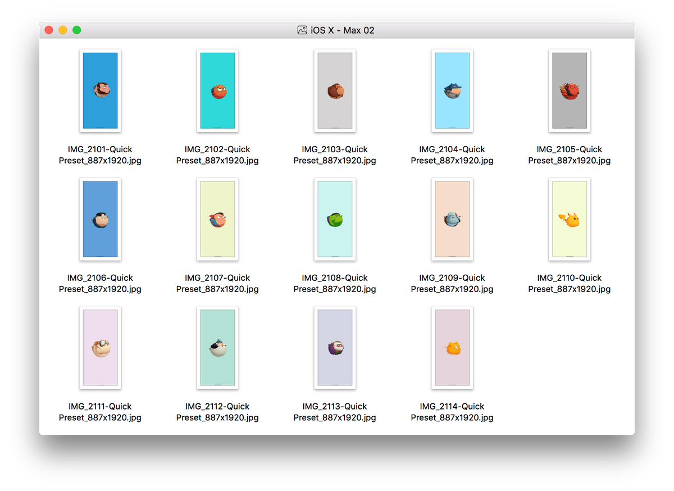Screen dimensions: 674x491
Task: Click file name IMG_2108-Quick Preset_887x1920.jpg
Action: coord(335,284)
